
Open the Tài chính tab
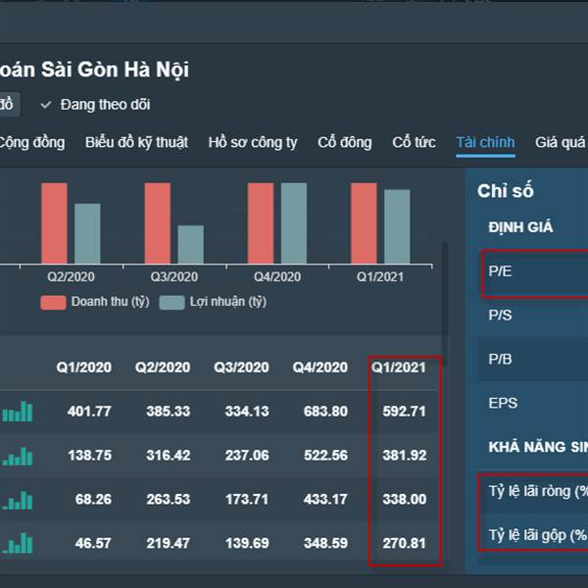point(485,142)
